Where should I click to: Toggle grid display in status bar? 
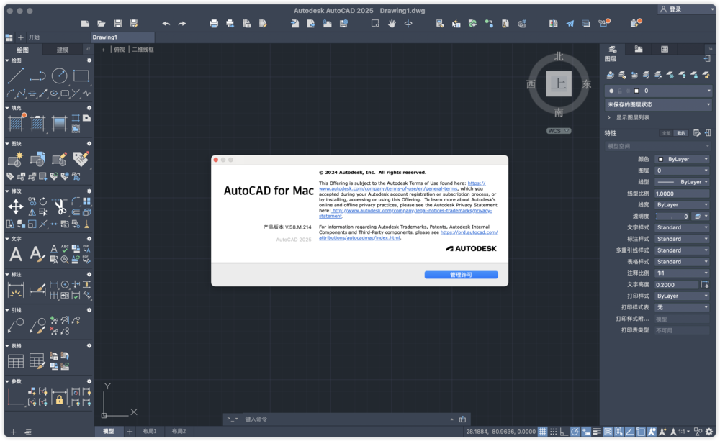[543, 432]
